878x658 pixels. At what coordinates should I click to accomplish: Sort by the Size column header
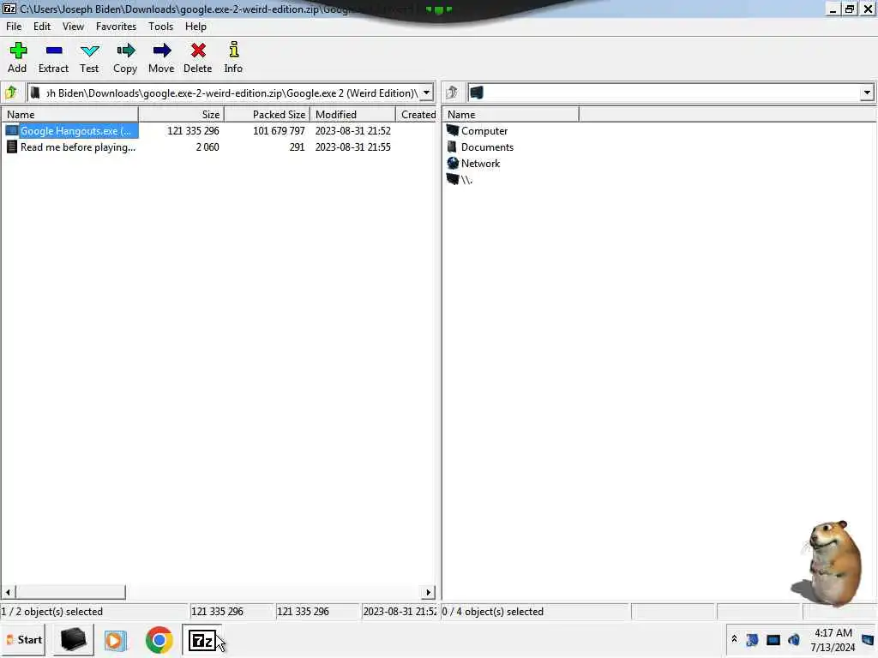182,115
